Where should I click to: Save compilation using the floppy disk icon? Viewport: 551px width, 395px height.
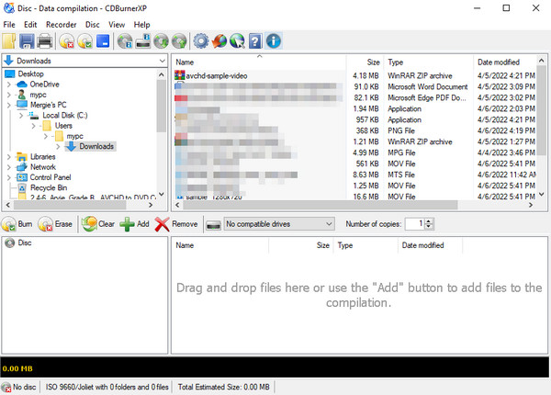coord(27,41)
